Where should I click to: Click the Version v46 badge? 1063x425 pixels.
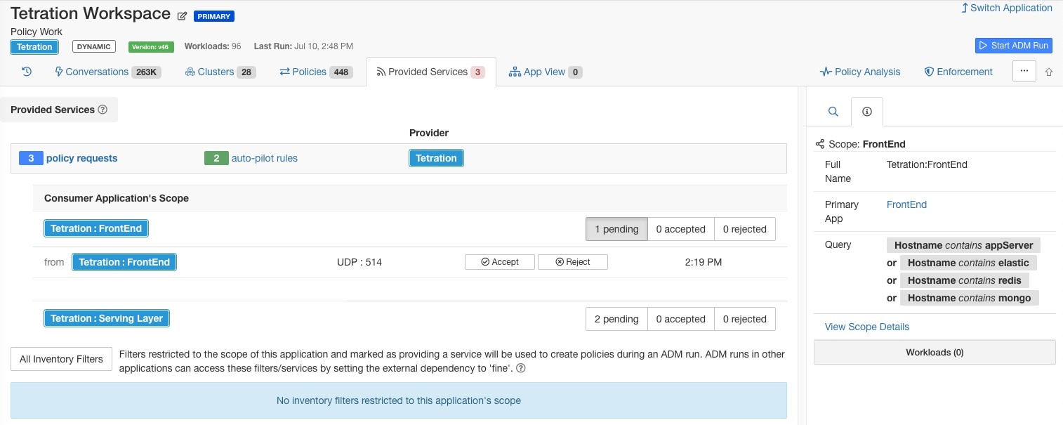coord(151,46)
